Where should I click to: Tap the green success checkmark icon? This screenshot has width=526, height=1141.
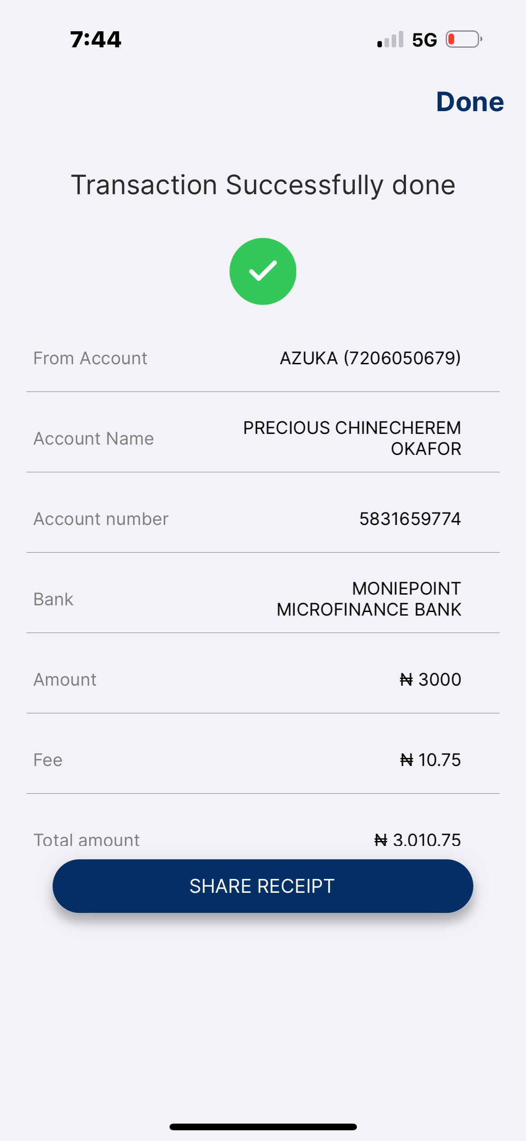click(263, 271)
